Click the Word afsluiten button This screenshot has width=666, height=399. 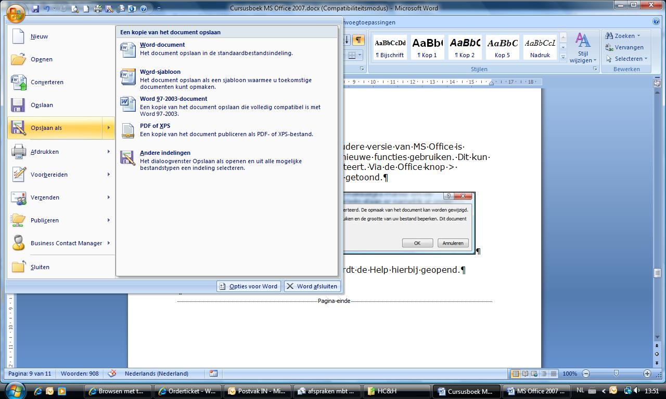(x=312, y=286)
